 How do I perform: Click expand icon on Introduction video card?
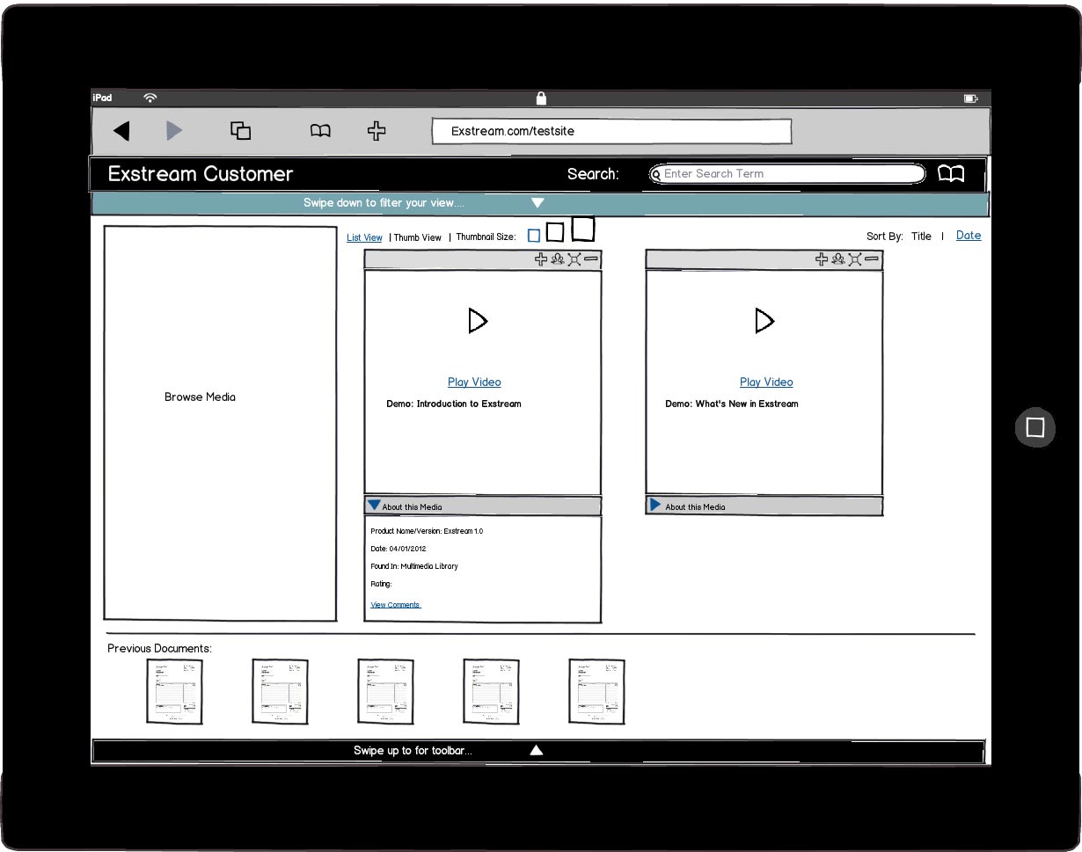pos(574,259)
